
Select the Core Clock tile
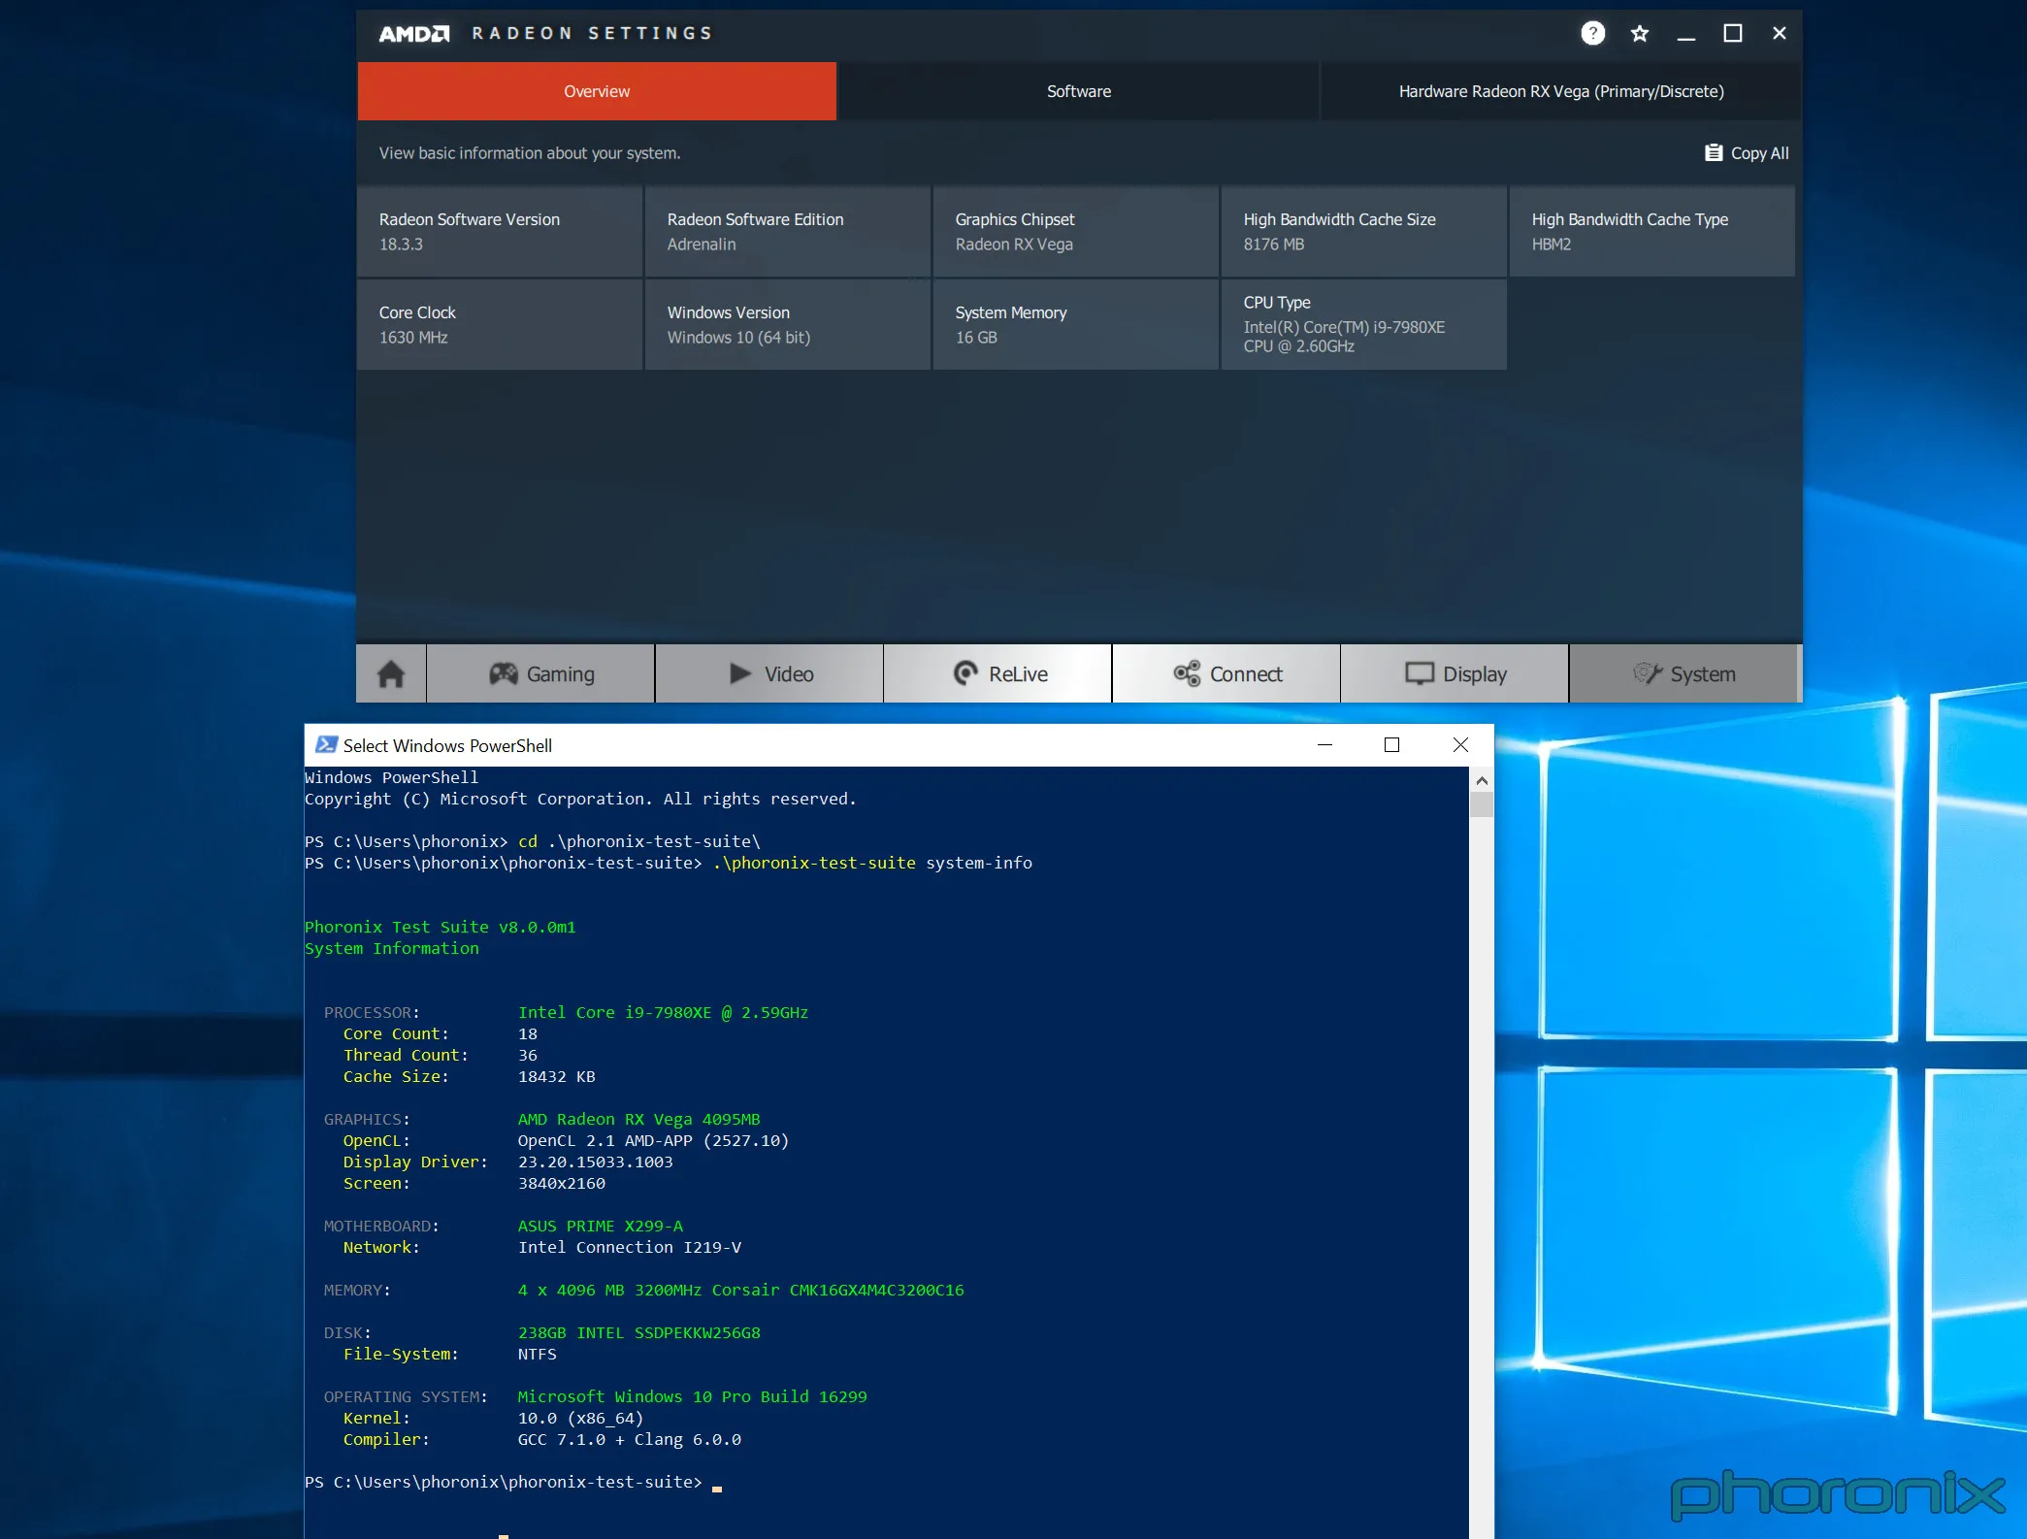pos(500,325)
